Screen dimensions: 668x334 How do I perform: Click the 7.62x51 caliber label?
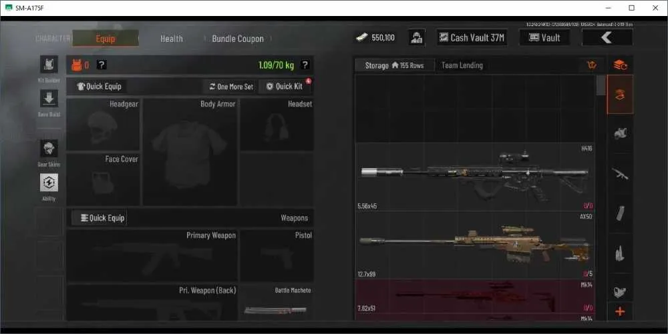(x=366, y=308)
